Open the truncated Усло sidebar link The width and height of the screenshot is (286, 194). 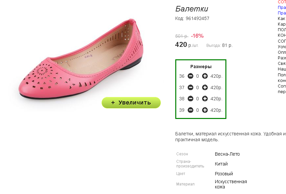point(282,47)
